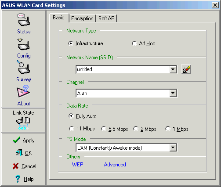This screenshot has height=187, width=221.
Task: Open the Advanced settings link
Action: tap(115, 165)
